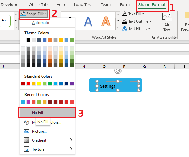Click the Gradient fill icon
The height and width of the screenshot is (157, 189).
(27, 140)
